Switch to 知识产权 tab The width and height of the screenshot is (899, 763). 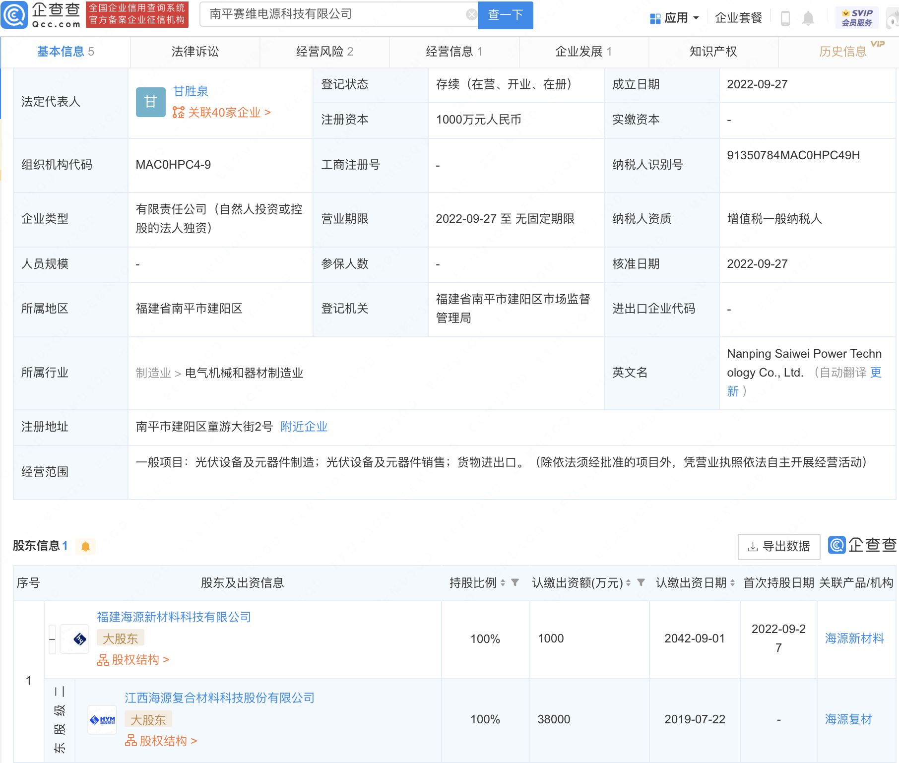click(713, 52)
